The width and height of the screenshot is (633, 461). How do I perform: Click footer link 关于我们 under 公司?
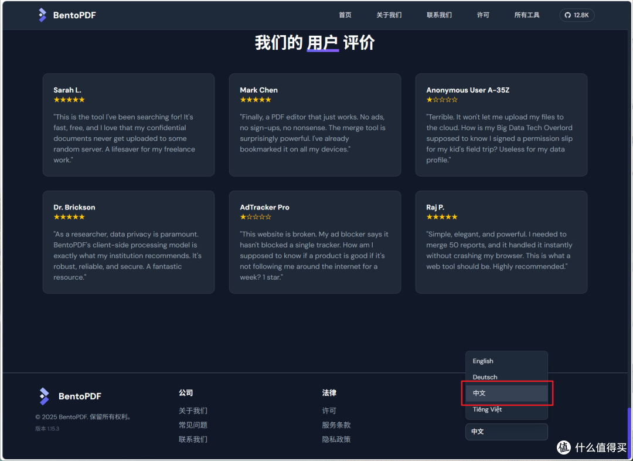pyautogui.click(x=193, y=411)
